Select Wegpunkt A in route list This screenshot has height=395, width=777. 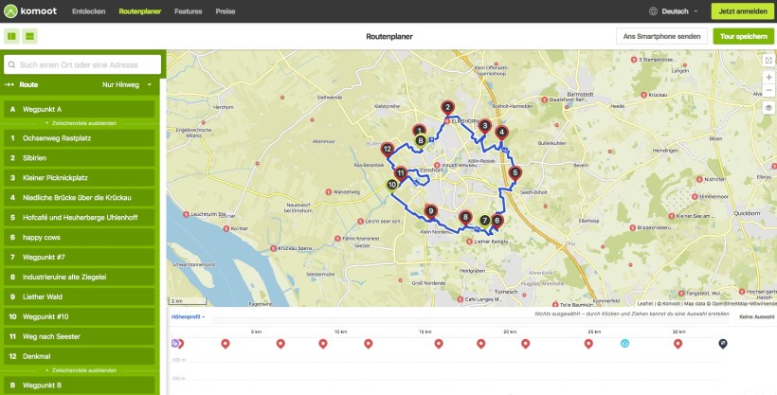click(80, 109)
